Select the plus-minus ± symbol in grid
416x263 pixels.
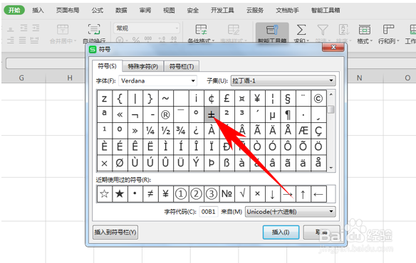212,114
